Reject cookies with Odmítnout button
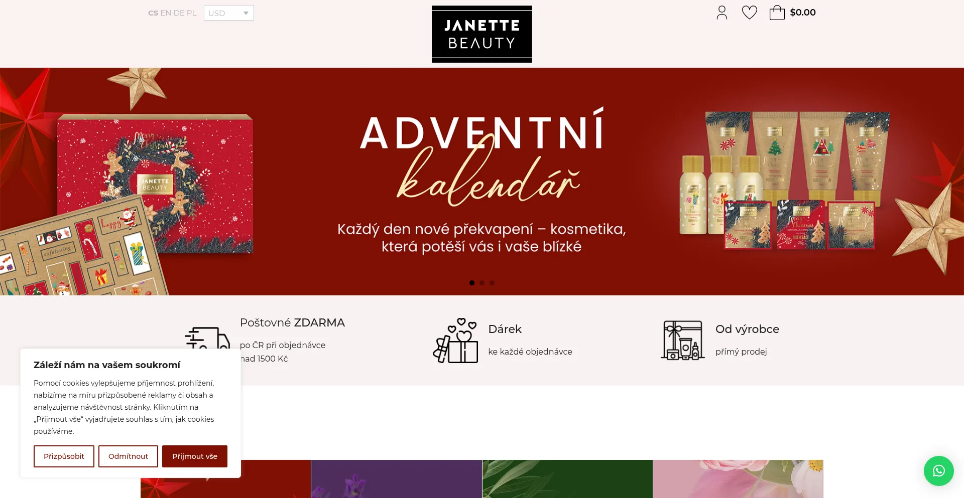 [128, 456]
